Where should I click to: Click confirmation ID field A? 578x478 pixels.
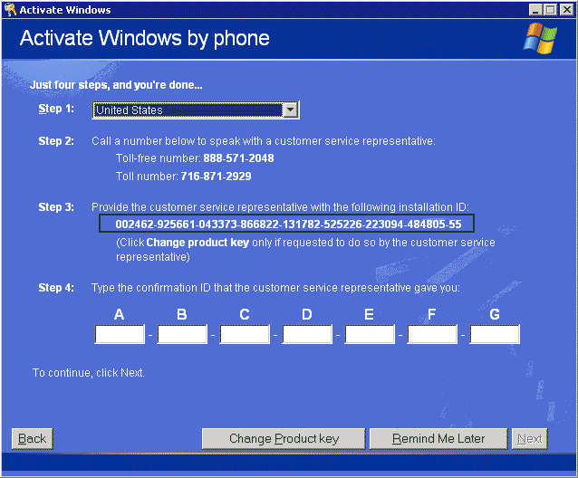pyautogui.click(x=120, y=334)
